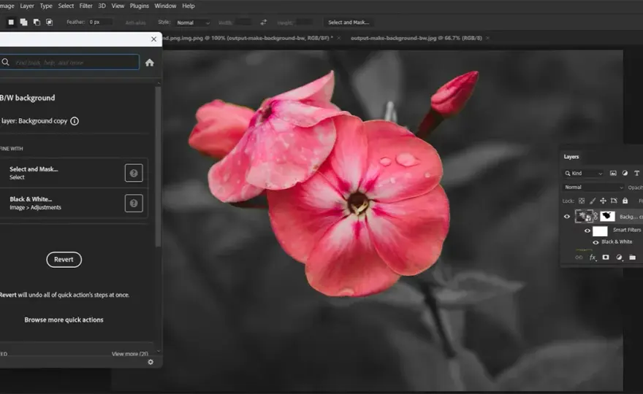Click the Layers panel title tab

tap(571, 157)
